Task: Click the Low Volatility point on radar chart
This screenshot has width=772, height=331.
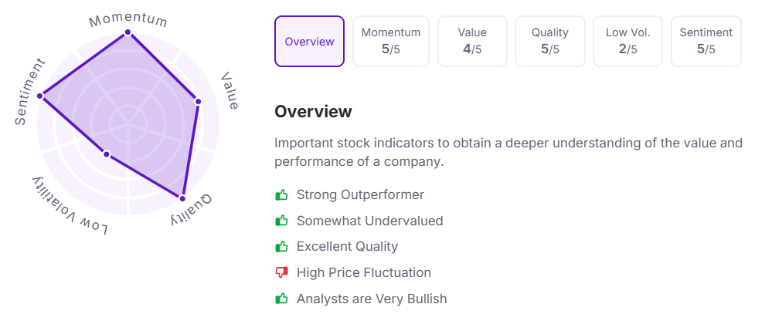Action: click(107, 154)
